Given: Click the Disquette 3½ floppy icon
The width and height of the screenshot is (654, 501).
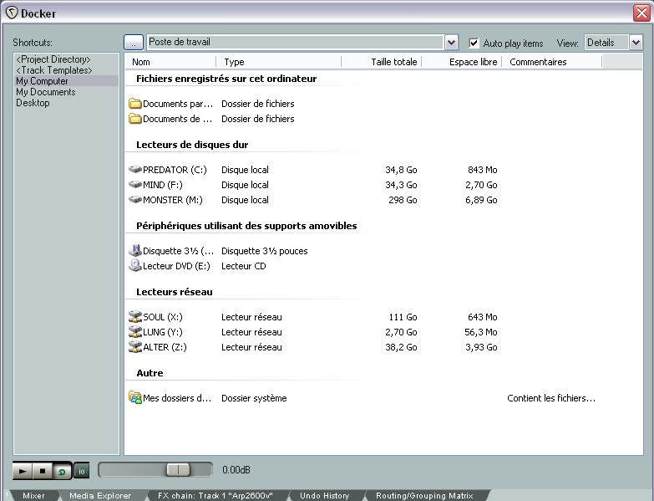Looking at the screenshot, I should pyautogui.click(x=135, y=251).
